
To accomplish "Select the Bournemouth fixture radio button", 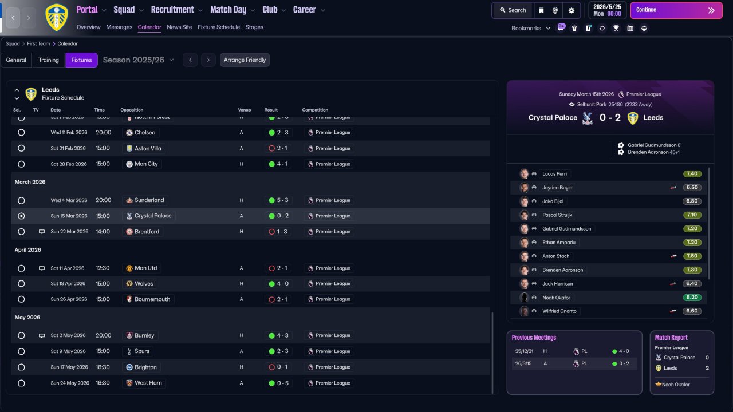I will click(x=21, y=299).
